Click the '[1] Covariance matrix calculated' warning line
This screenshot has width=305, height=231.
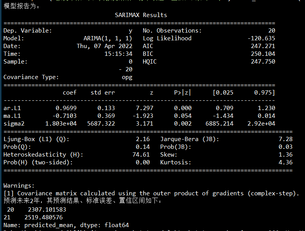click(x=151, y=193)
